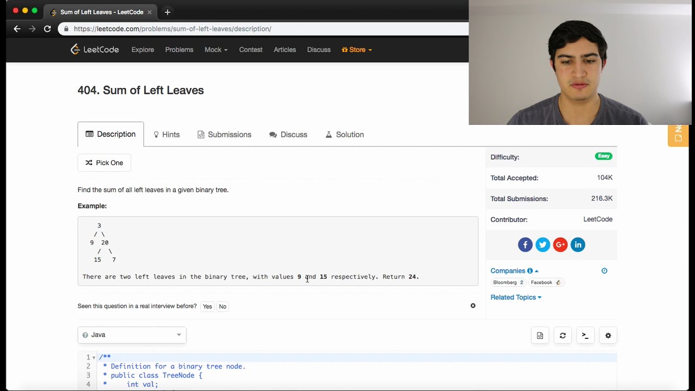Screen dimensions: 695x391
Task: Share the problem on Facebook
Action: click(525, 245)
